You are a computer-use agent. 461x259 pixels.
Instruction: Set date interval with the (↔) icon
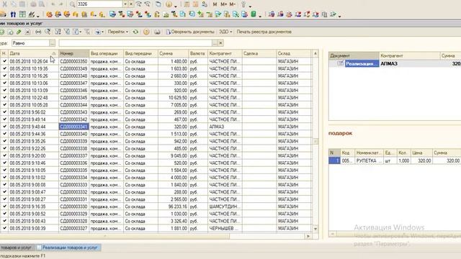pyautogui.click(x=38, y=32)
